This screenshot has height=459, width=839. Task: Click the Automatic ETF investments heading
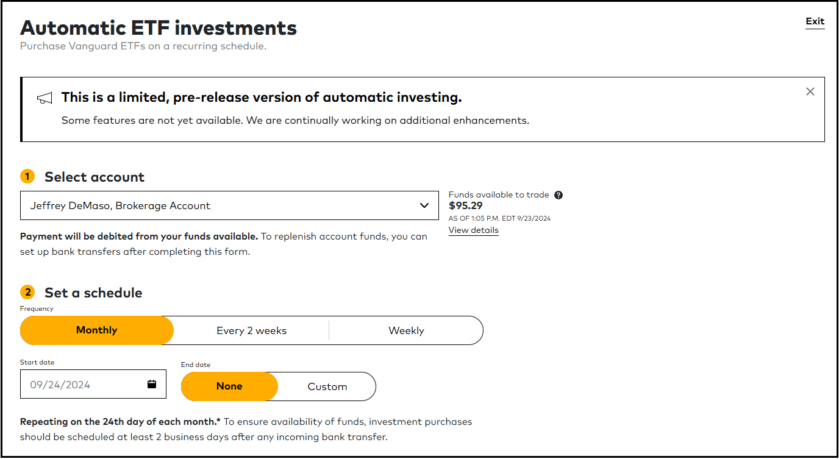(x=159, y=28)
